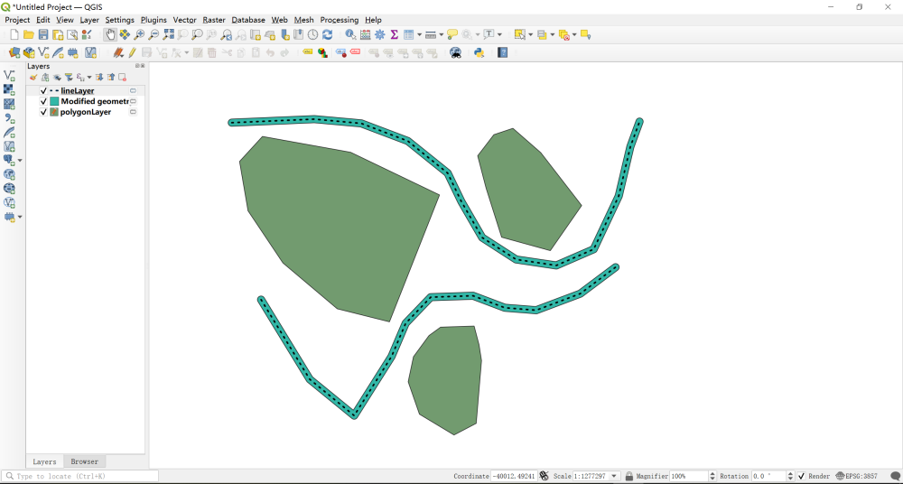
Task: Expand the attribute table dropdown arrow
Action: coord(419,34)
